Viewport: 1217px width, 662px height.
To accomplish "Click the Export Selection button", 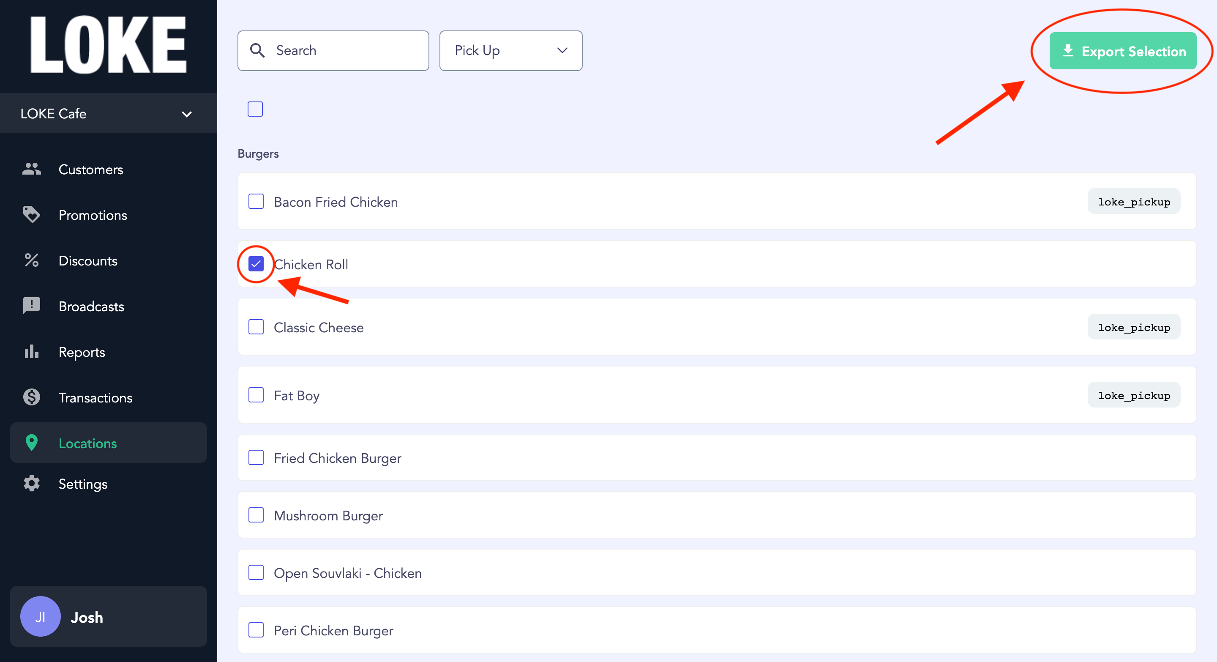I will point(1122,51).
